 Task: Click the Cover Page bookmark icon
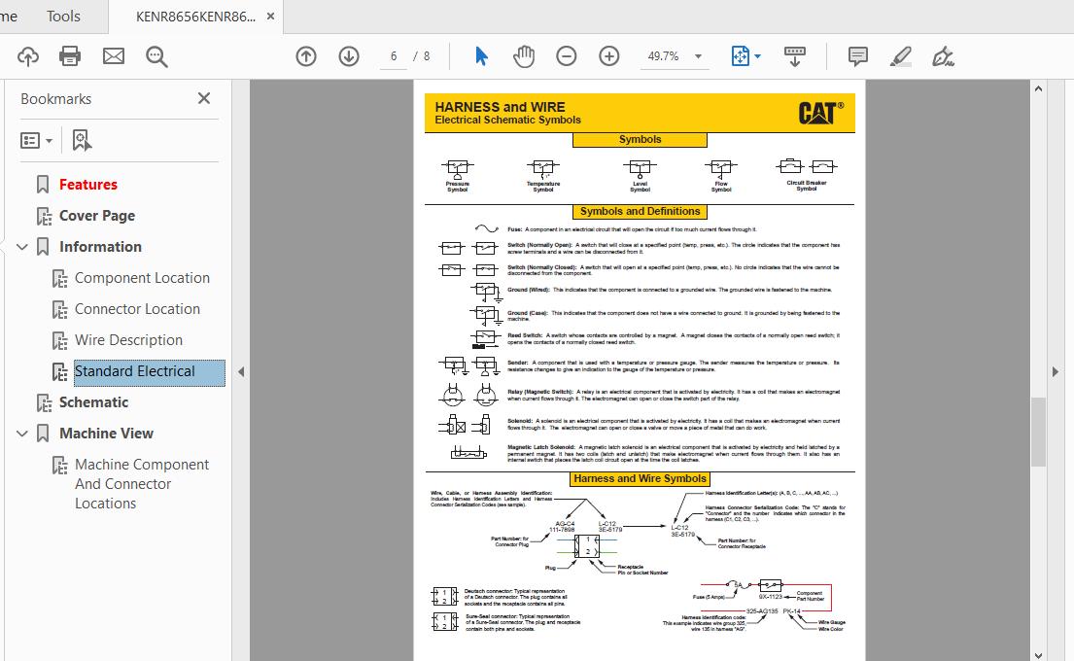[44, 216]
